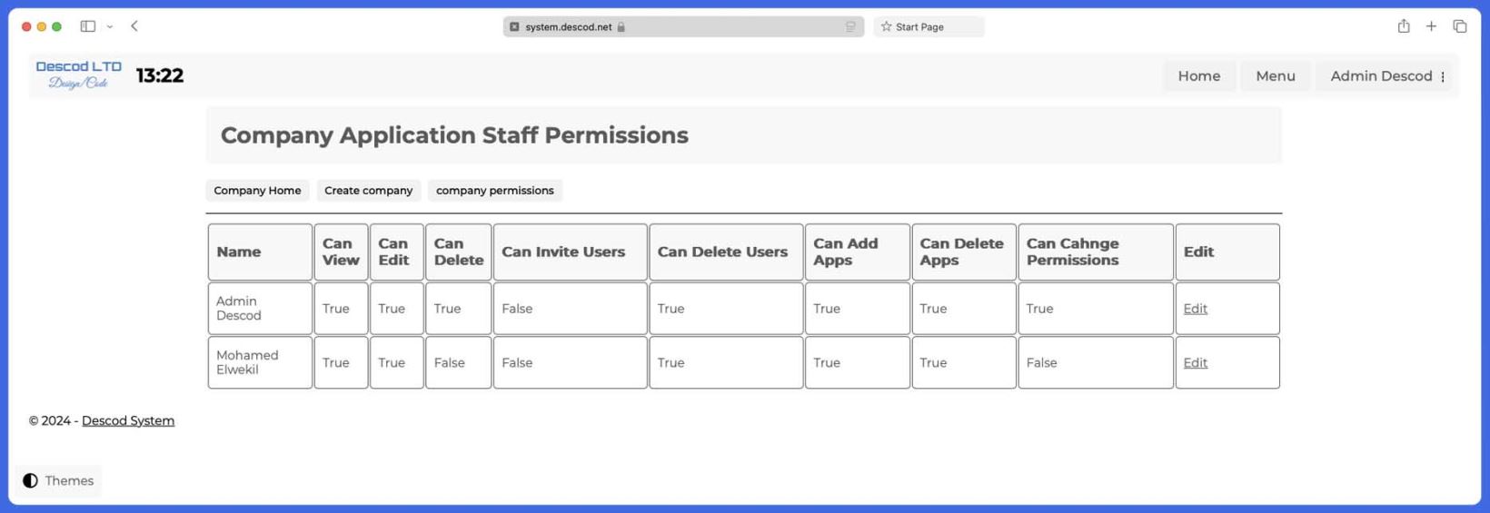Click the Create company button
The image size is (1490, 513).
pyautogui.click(x=368, y=191)
